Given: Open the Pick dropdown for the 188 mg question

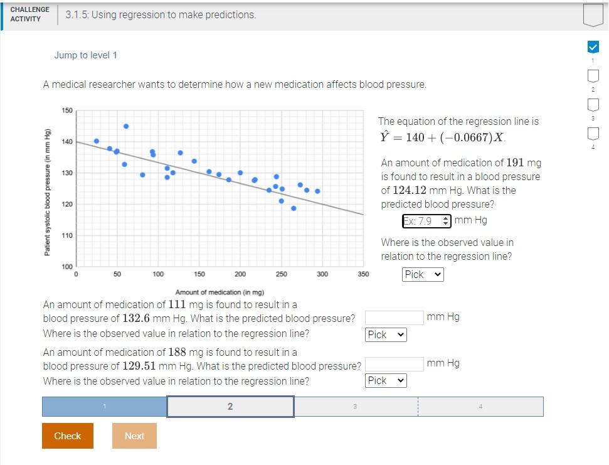Looking at the screenshot, I should [x=384, y=380].
